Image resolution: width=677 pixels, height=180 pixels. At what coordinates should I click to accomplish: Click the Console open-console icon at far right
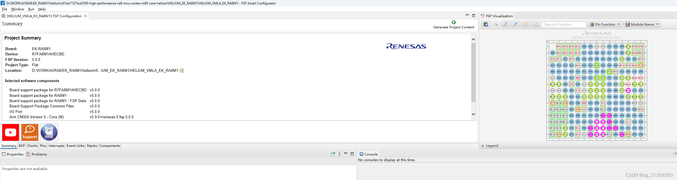(674, 154)
